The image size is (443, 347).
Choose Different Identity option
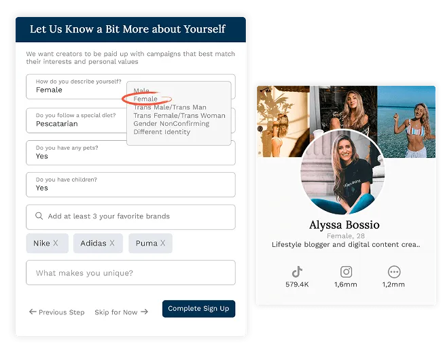[x=162, y=132]
